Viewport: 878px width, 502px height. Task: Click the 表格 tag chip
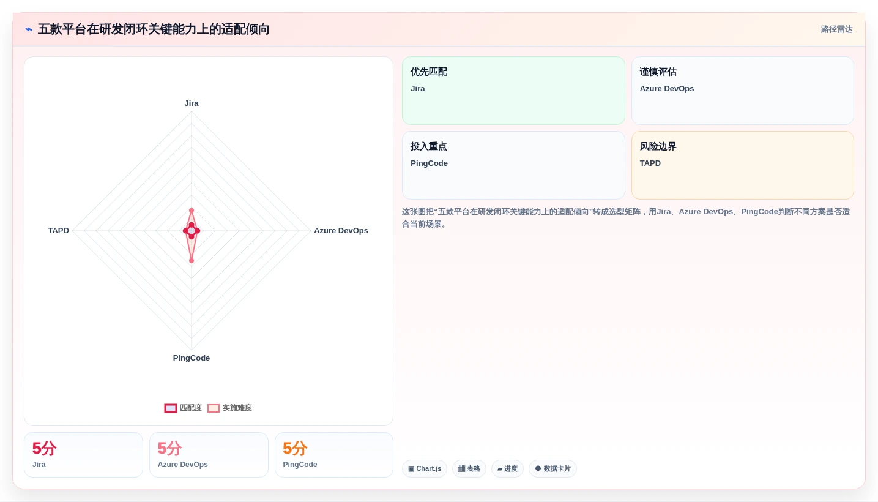pos(469,469)
